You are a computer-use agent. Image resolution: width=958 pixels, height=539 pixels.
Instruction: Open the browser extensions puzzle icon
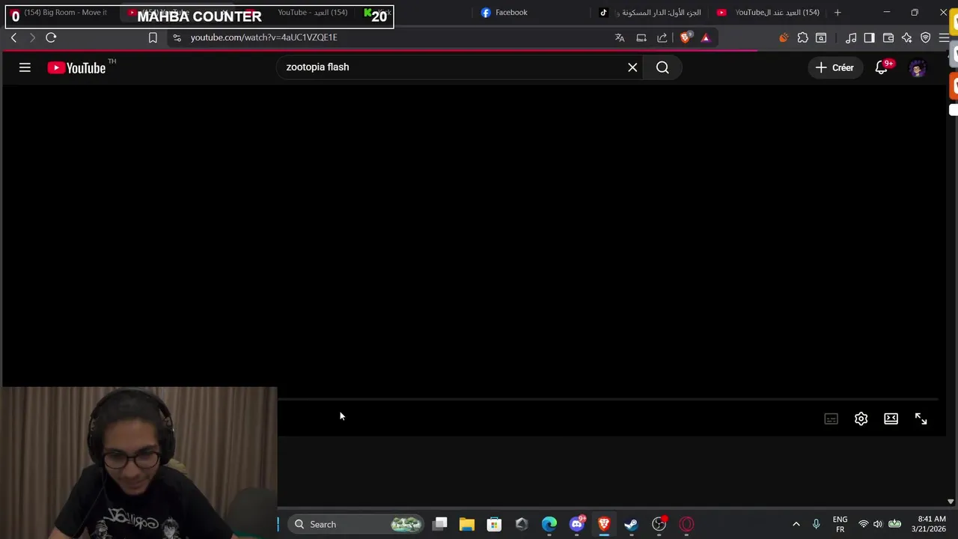coord(802,37)
